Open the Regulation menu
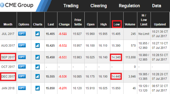Viewport: 170px width, 94px height. click(x=129, y=6)
